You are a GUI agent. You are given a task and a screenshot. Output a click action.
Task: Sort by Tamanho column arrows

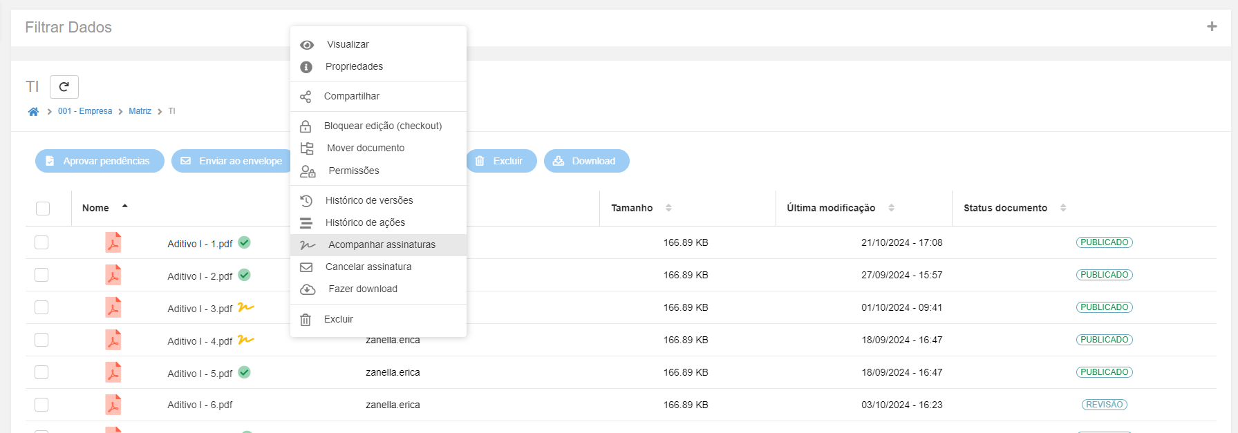(x=668, y=208)
